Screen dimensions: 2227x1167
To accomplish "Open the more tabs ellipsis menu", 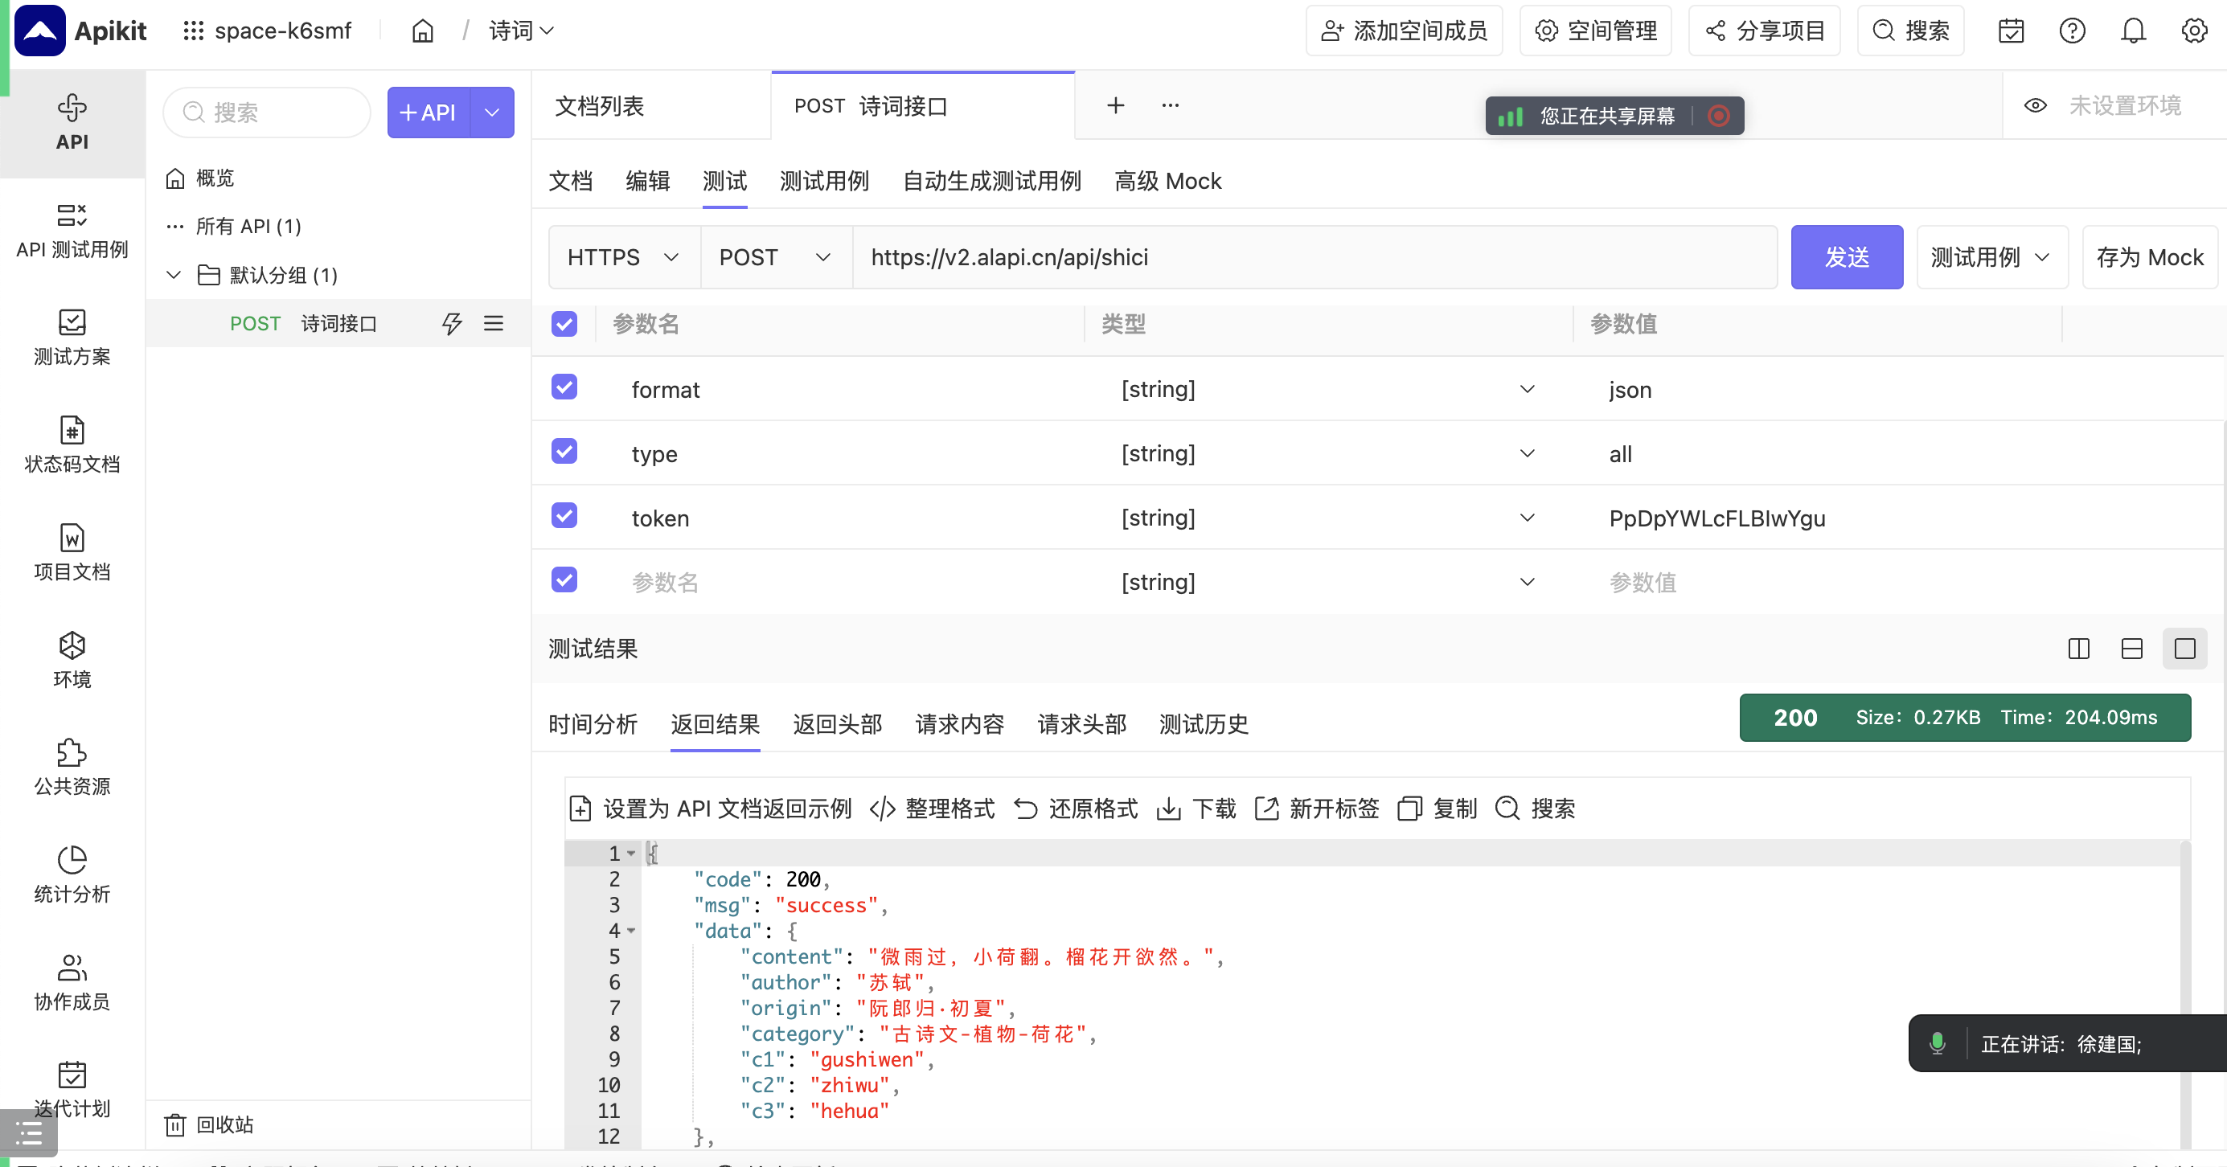I will pos(1171,105).
